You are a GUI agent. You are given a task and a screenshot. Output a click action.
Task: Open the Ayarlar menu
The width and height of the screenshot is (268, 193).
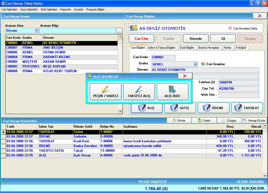[x=79, y=9]
